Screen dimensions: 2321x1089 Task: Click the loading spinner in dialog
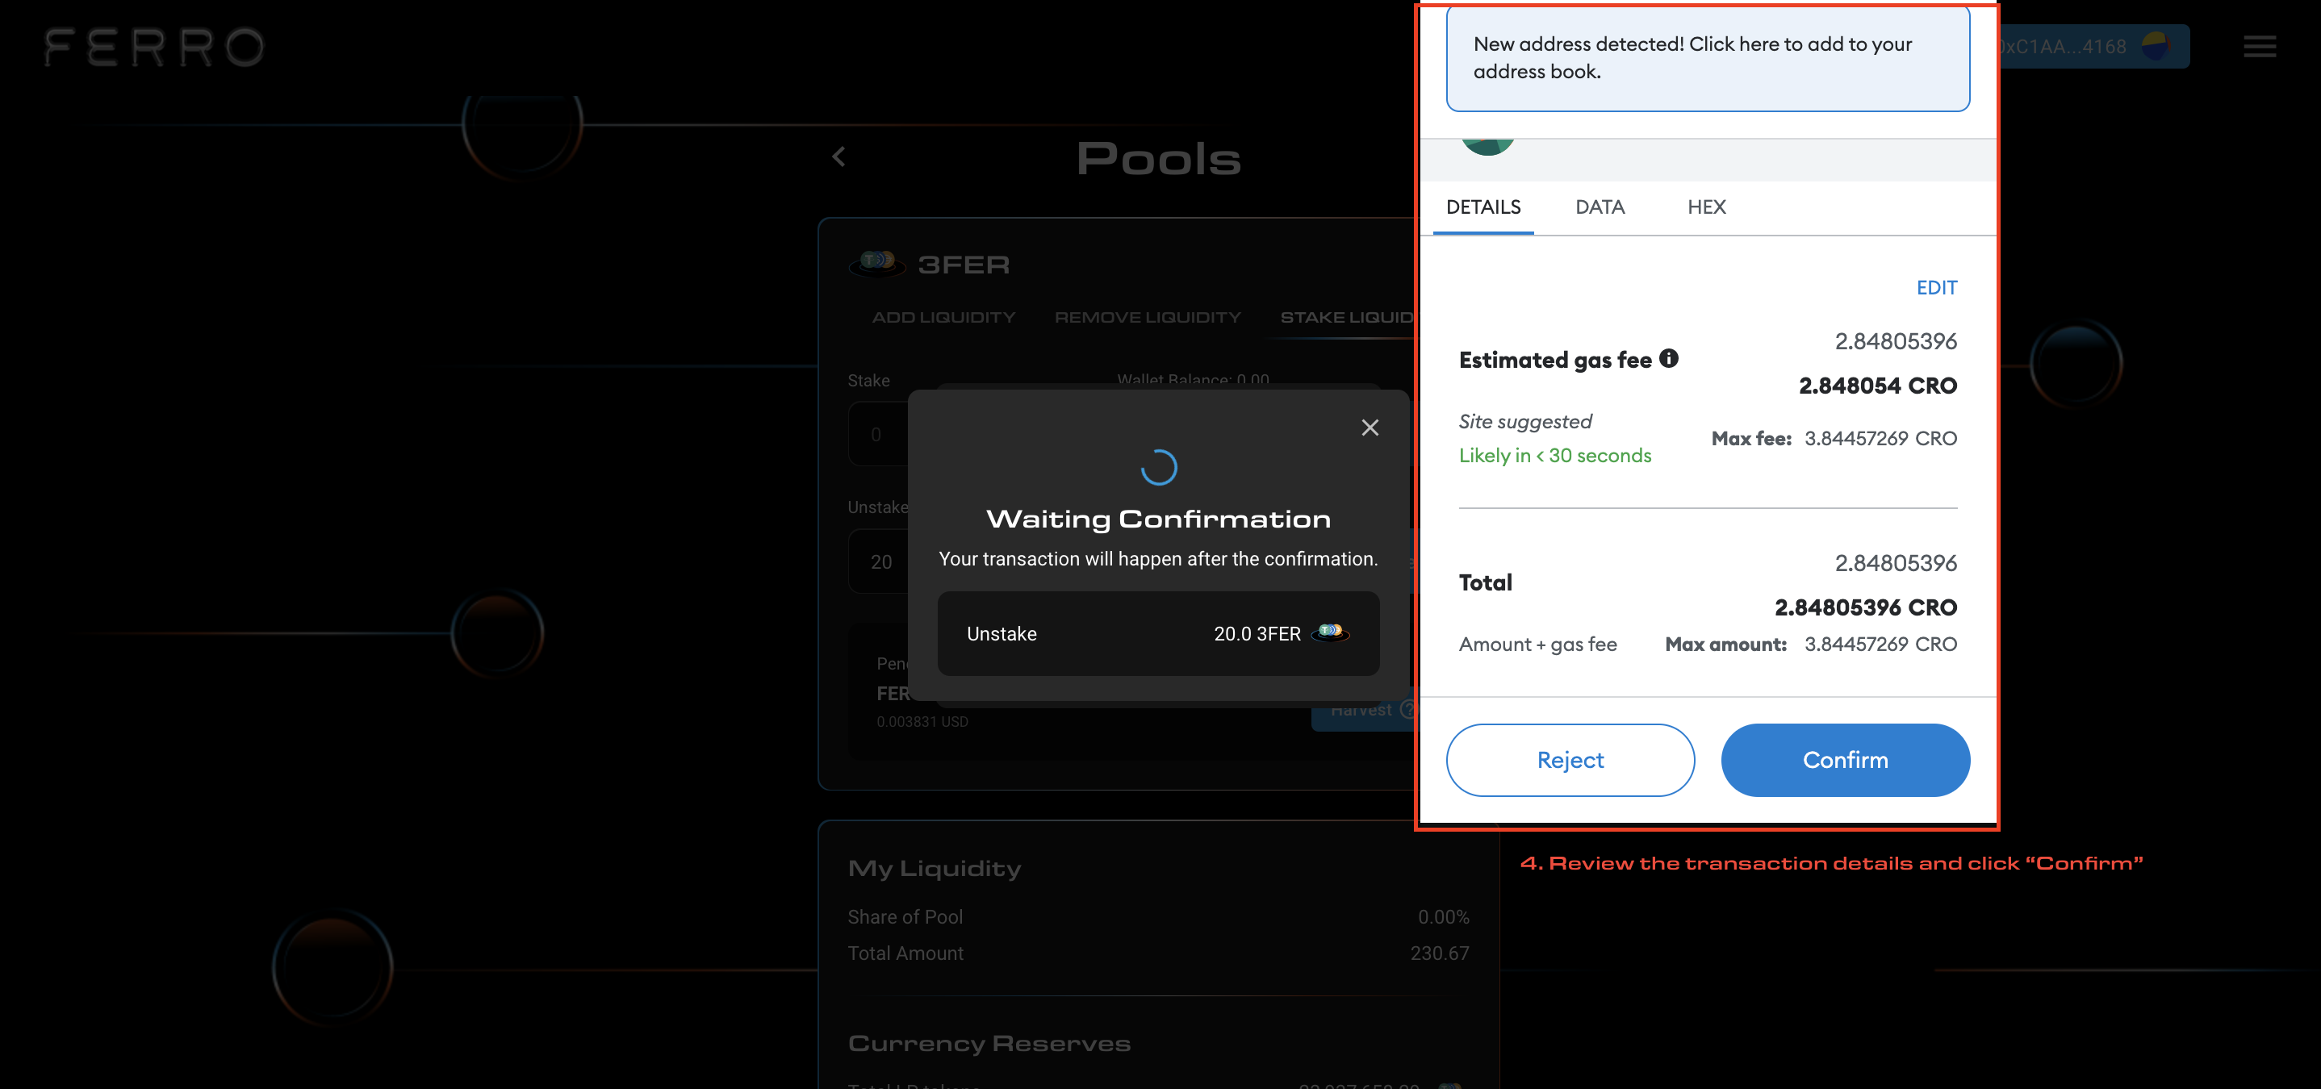coord(1158,468)
